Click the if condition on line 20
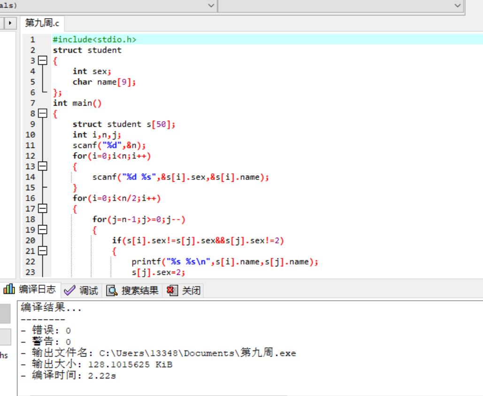 pyautogui.click(x=198, y=241)
